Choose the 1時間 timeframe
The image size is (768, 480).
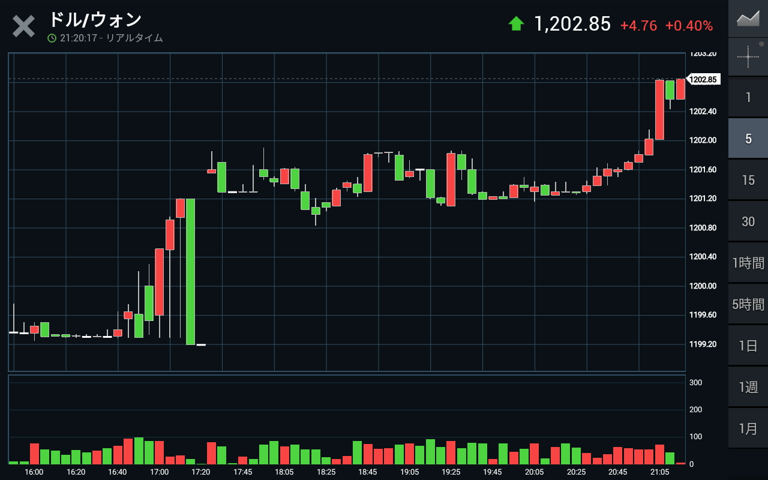tap(748, 263)
